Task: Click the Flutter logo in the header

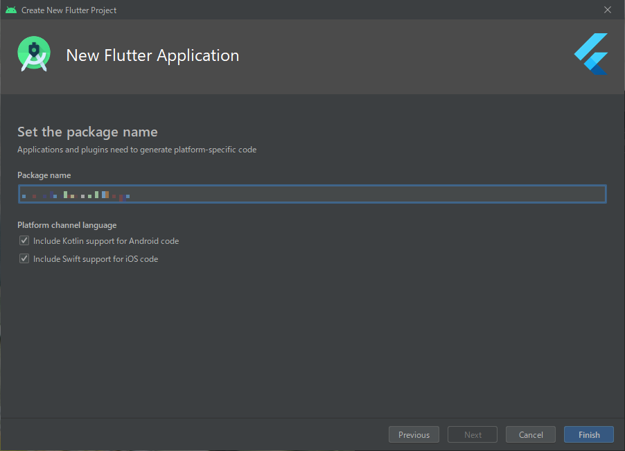Action: 591,54
